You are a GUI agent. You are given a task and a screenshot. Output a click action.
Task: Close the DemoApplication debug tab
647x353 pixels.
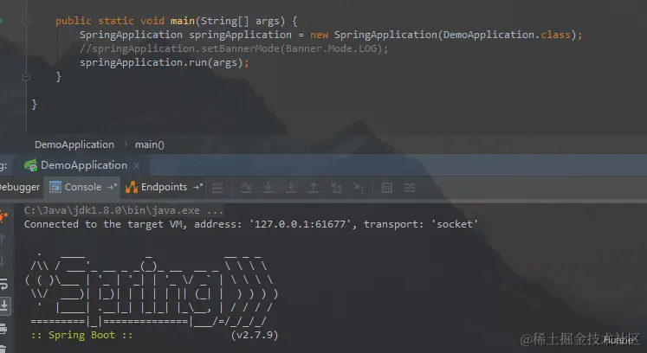point(137,166)
